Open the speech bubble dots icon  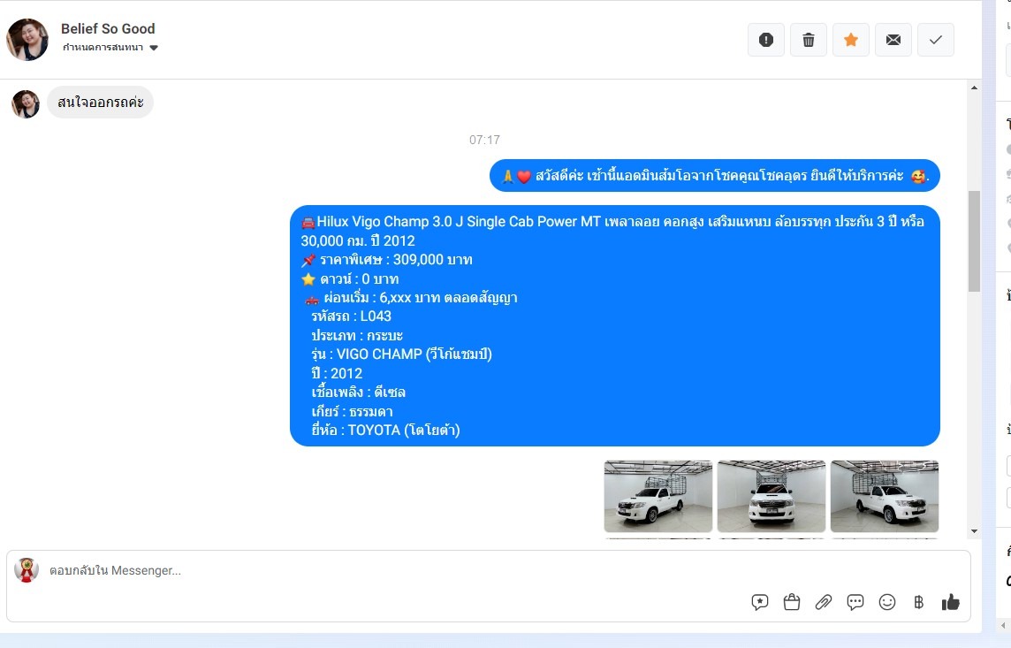coord(855,602)
